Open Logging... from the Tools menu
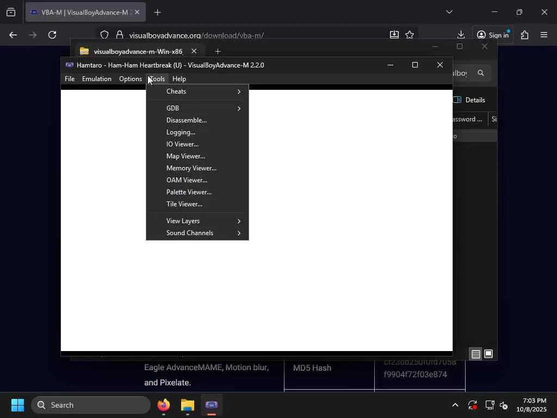 [x=197, y=132]
